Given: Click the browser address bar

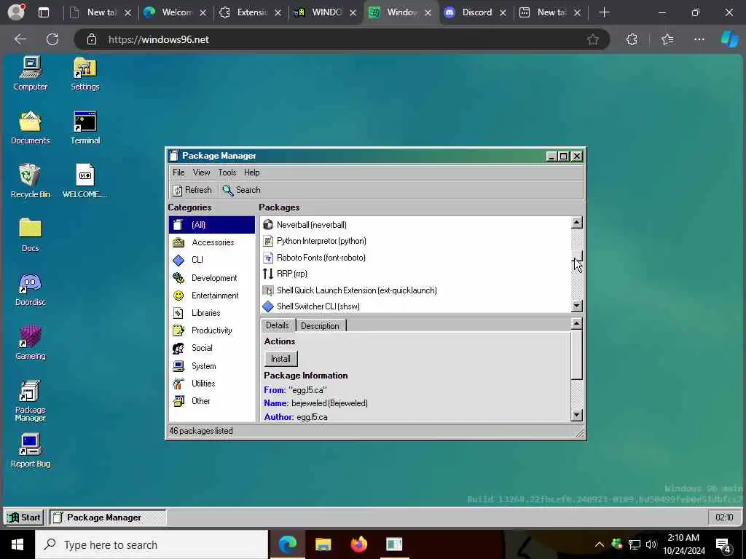Looking at the screenshot, I should tap(342, 39).
